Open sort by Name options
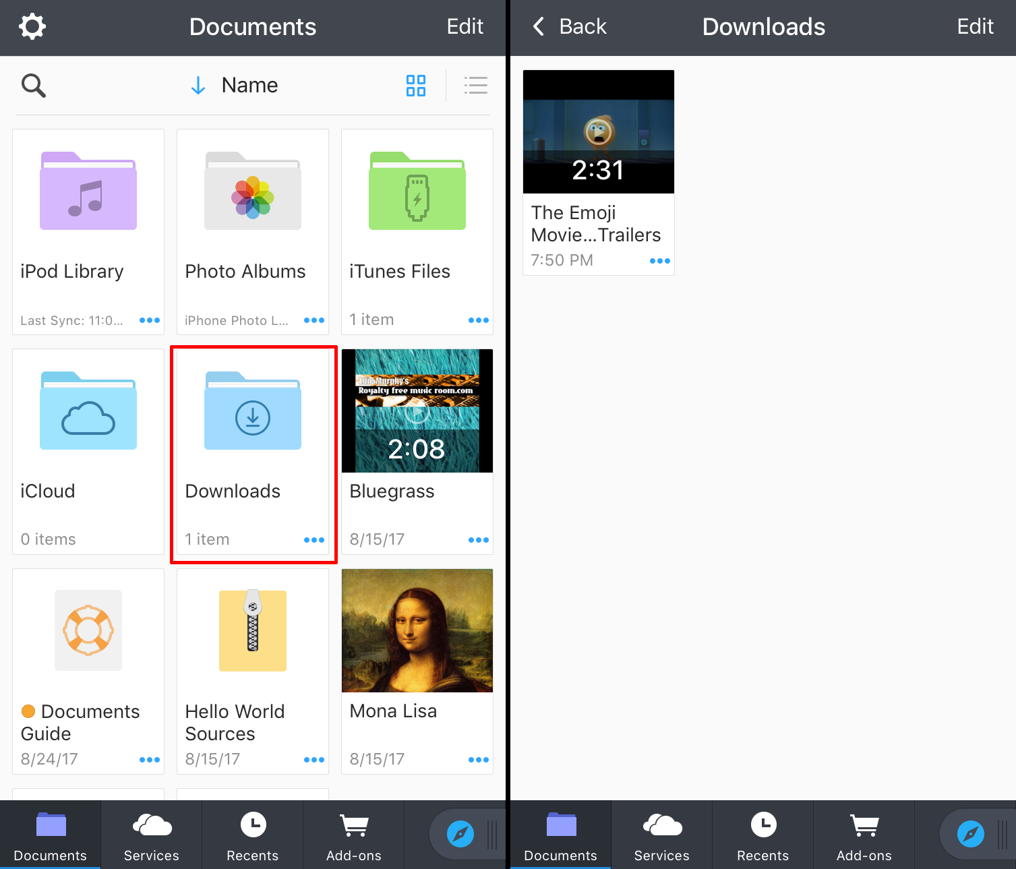 click(x=249, y=86)
